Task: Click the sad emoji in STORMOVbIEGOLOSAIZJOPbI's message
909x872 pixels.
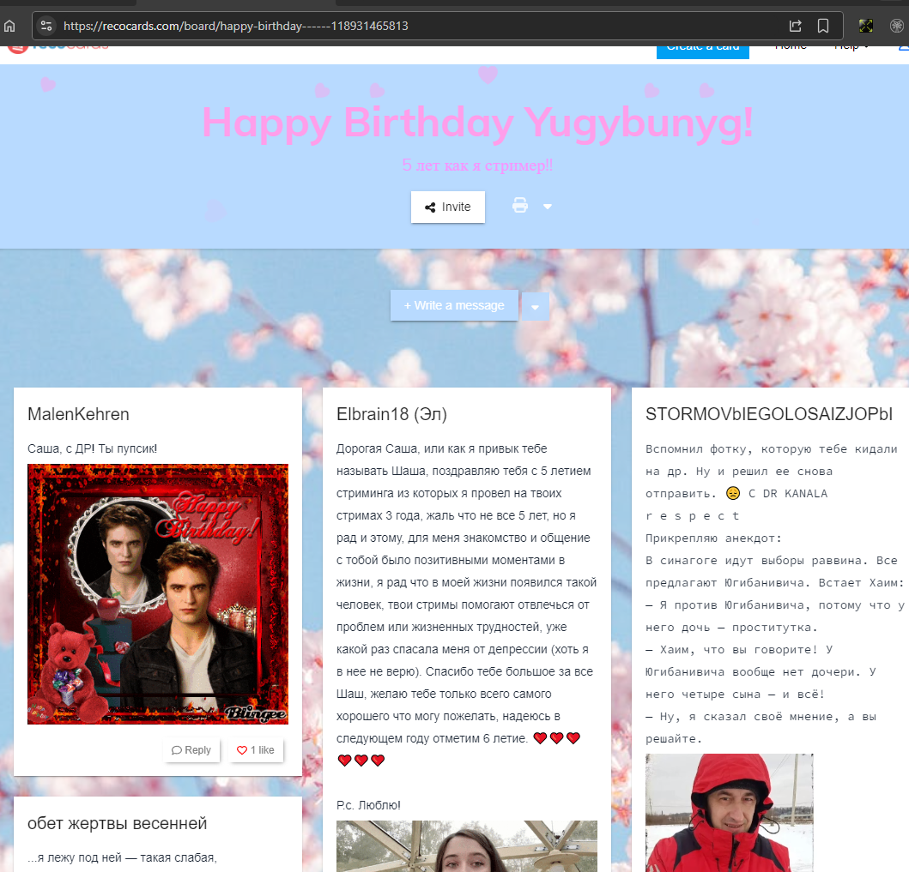Action: pyautogui.click(x=733, y=493)
